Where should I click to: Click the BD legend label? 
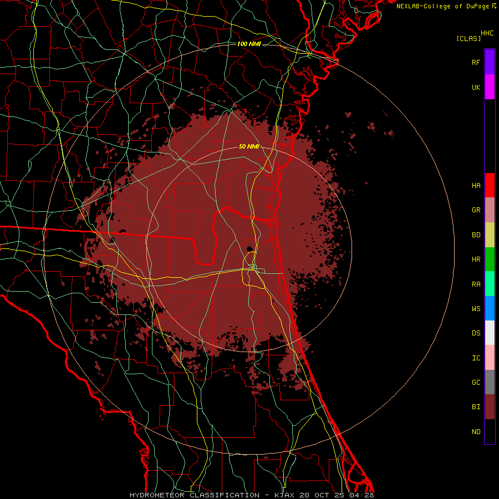[476, 235]
